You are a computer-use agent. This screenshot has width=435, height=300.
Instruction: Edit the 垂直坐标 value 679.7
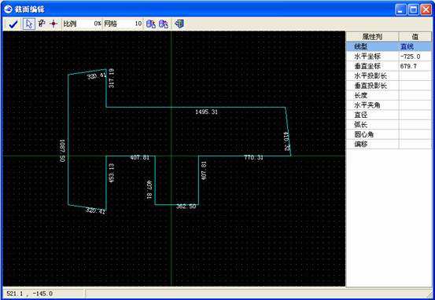415,66
